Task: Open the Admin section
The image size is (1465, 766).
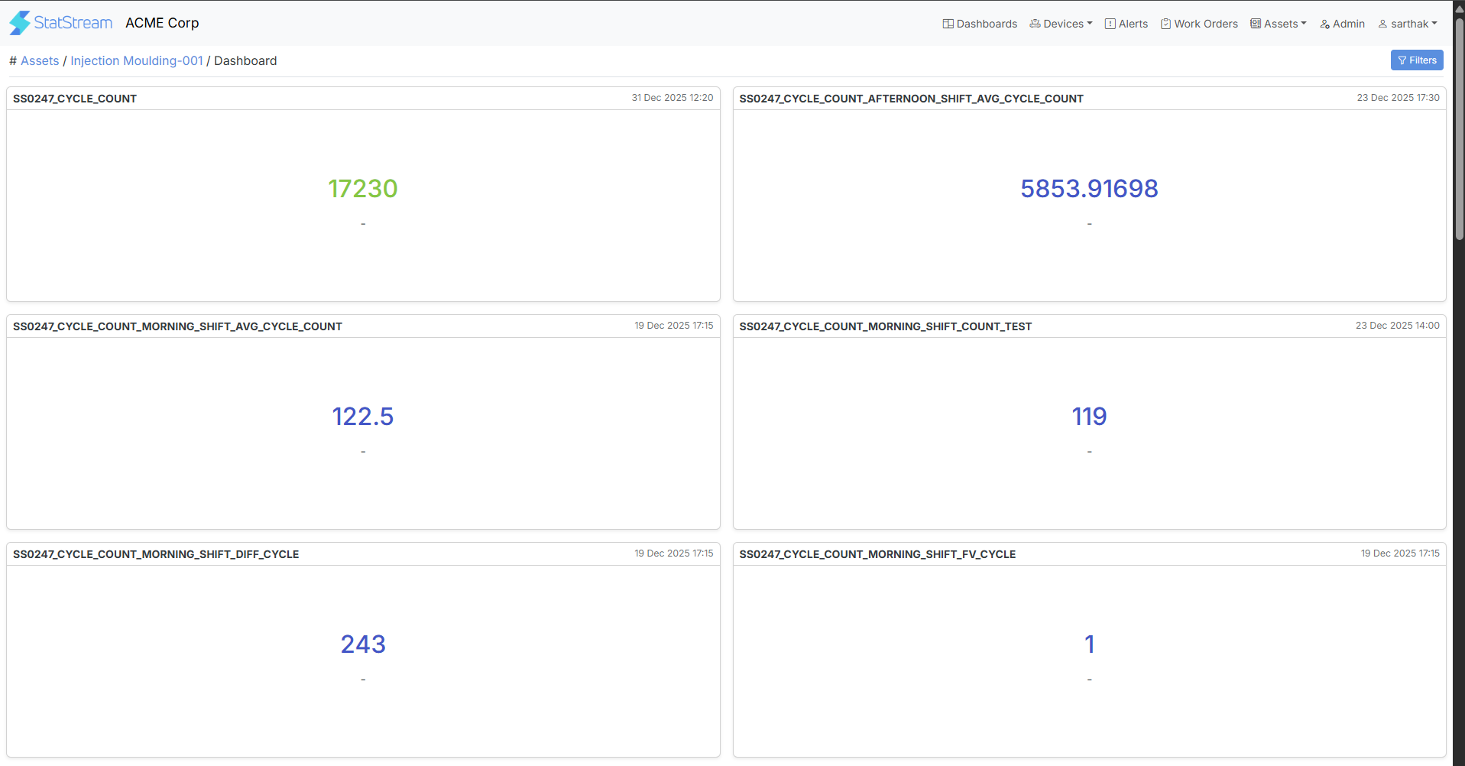Action: click(1343, 24)
